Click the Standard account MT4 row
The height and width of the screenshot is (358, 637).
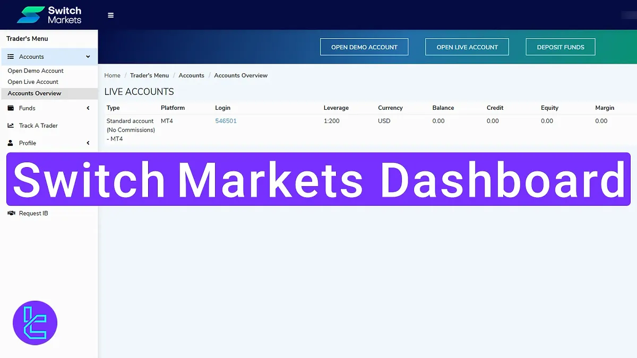click(x=130, y=129)
